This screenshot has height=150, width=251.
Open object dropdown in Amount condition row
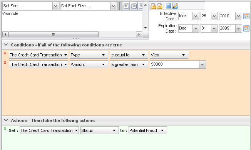click(x=38, y=64)
